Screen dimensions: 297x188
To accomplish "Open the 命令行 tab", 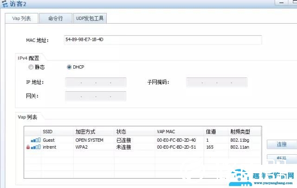I will pos(56,19).
